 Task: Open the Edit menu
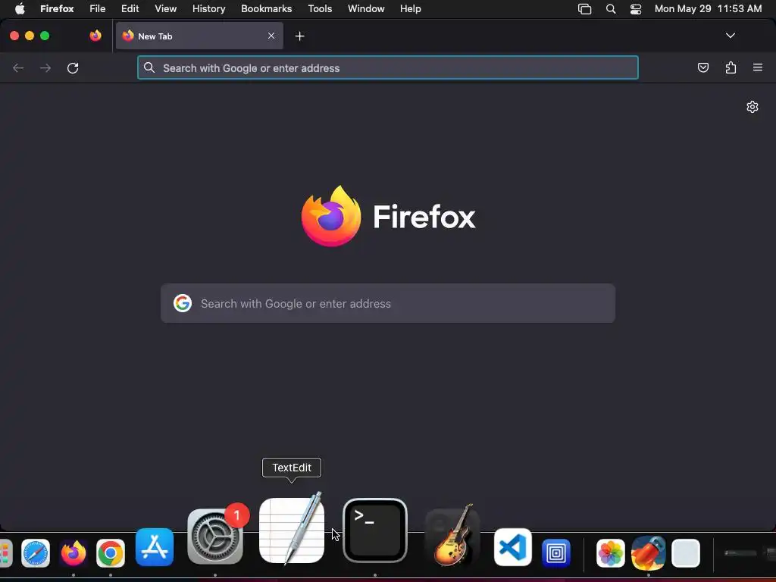[x=130, y=9]
